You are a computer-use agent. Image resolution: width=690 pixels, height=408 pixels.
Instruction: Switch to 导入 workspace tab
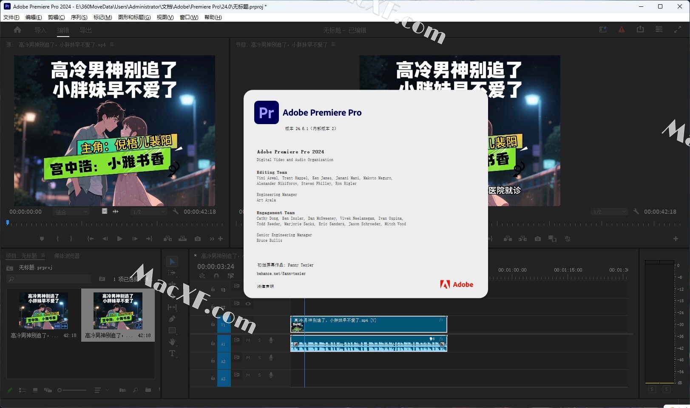[x=40, y=30]
